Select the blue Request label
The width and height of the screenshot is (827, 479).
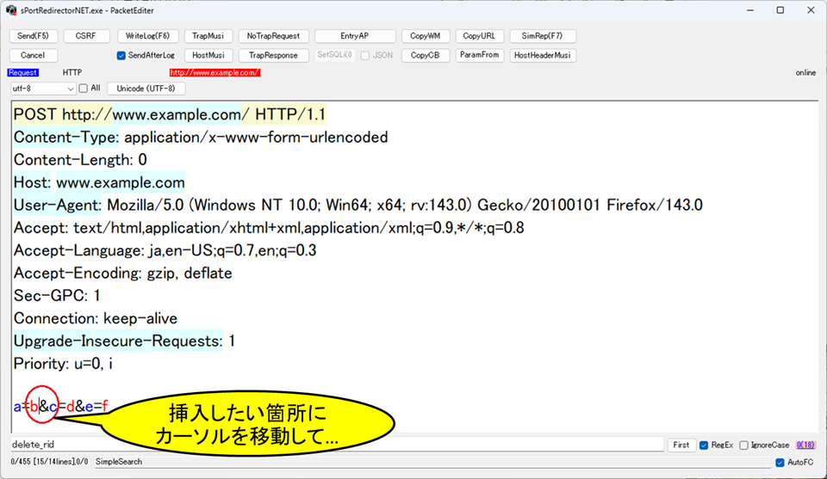tap(23, 72)
